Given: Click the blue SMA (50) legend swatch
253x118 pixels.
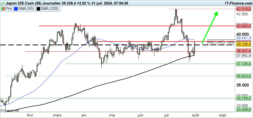Looking at the screenshot, I should tap(16, 9).
